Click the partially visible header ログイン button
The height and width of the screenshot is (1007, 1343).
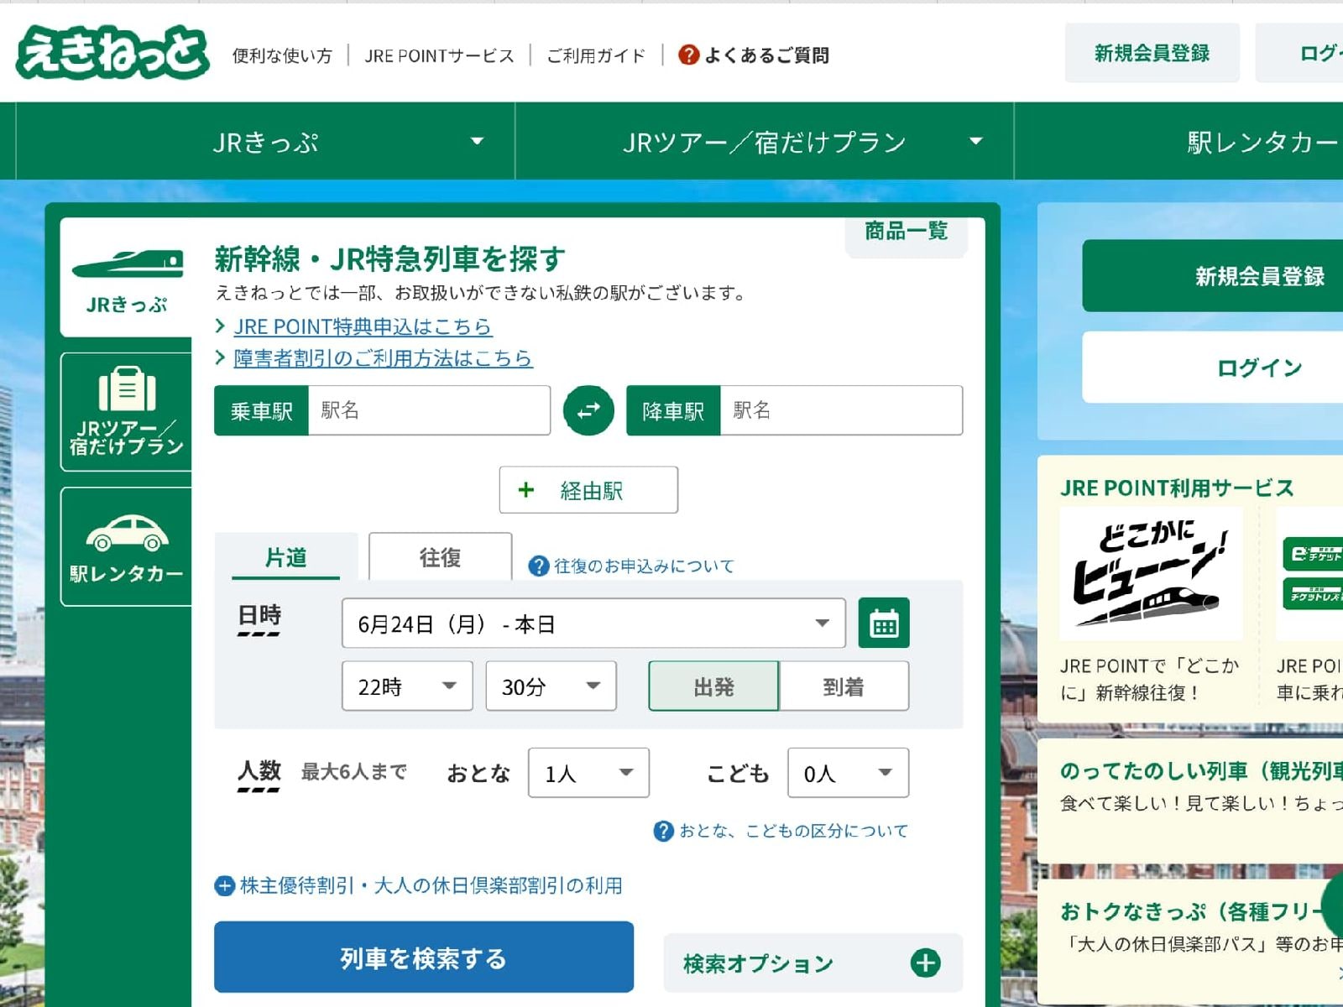[x=1299, y=53]
